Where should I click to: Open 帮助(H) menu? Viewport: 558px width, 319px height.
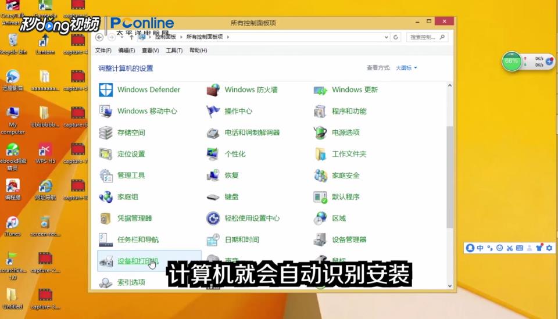[198, 51]
